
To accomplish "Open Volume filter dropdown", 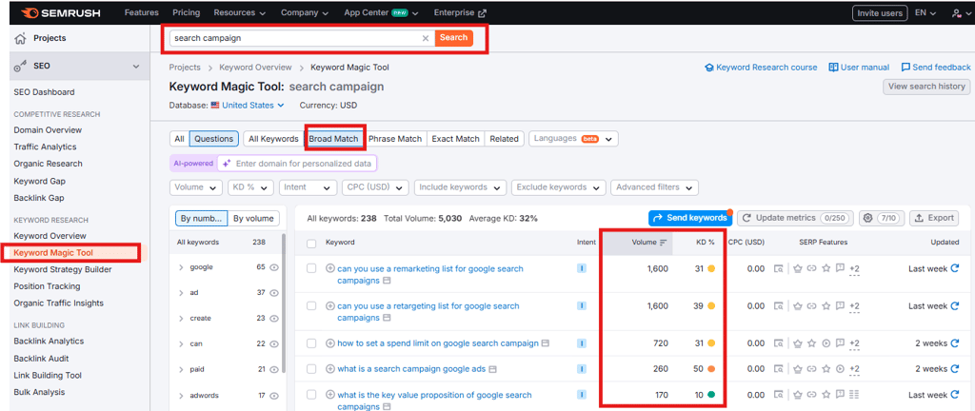I will tap(196, 187).
